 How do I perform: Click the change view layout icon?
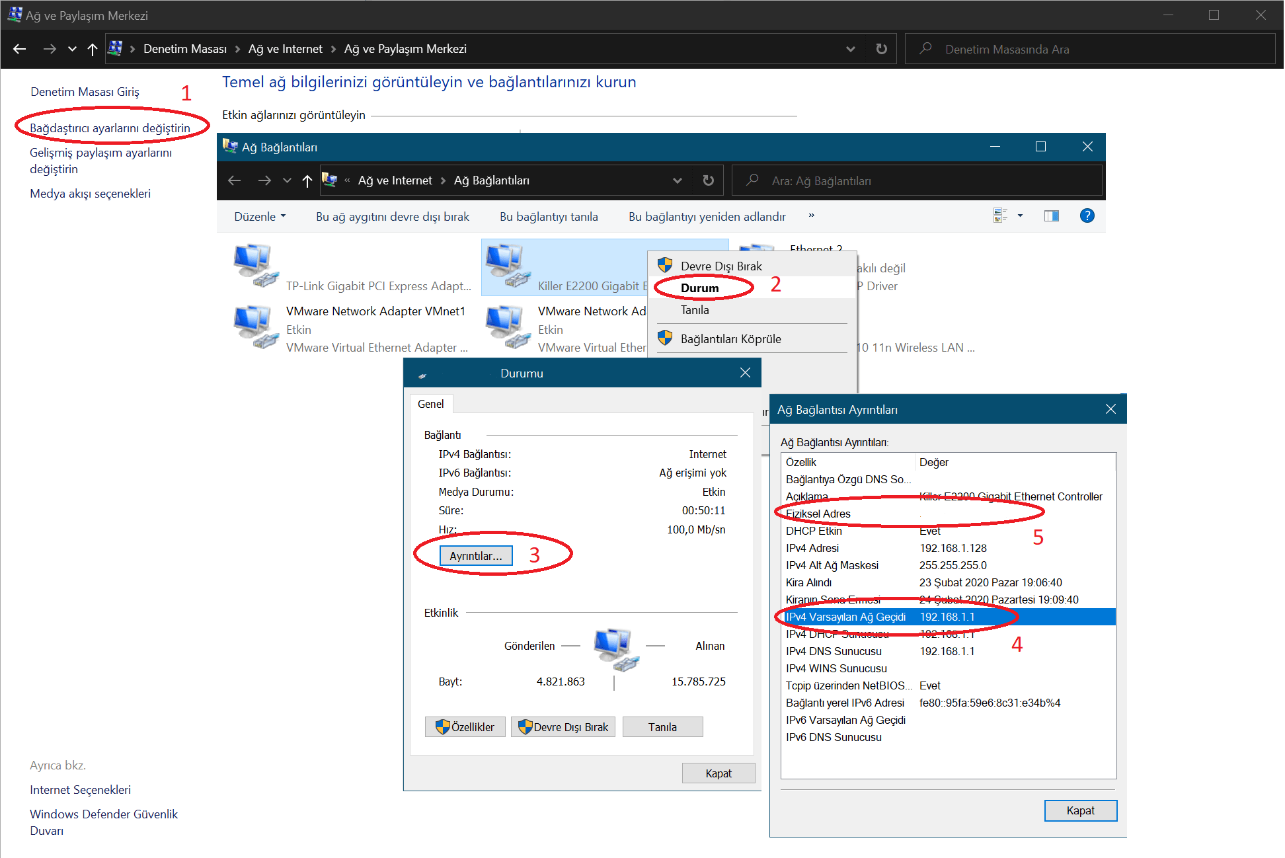[x=1000, y=215]
